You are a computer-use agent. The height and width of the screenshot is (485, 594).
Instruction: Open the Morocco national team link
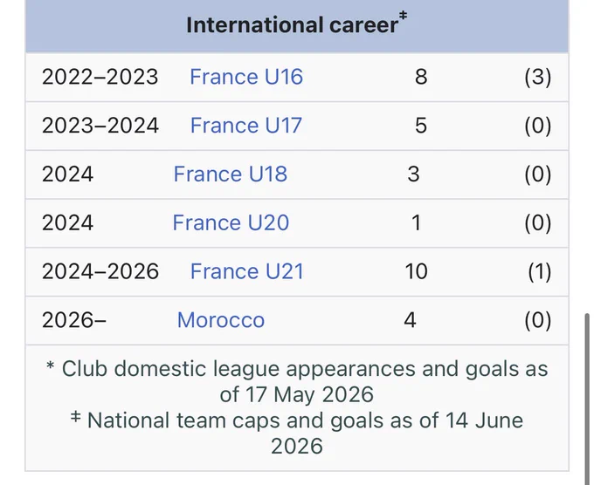pyautogui.click(x=221, y=320)
